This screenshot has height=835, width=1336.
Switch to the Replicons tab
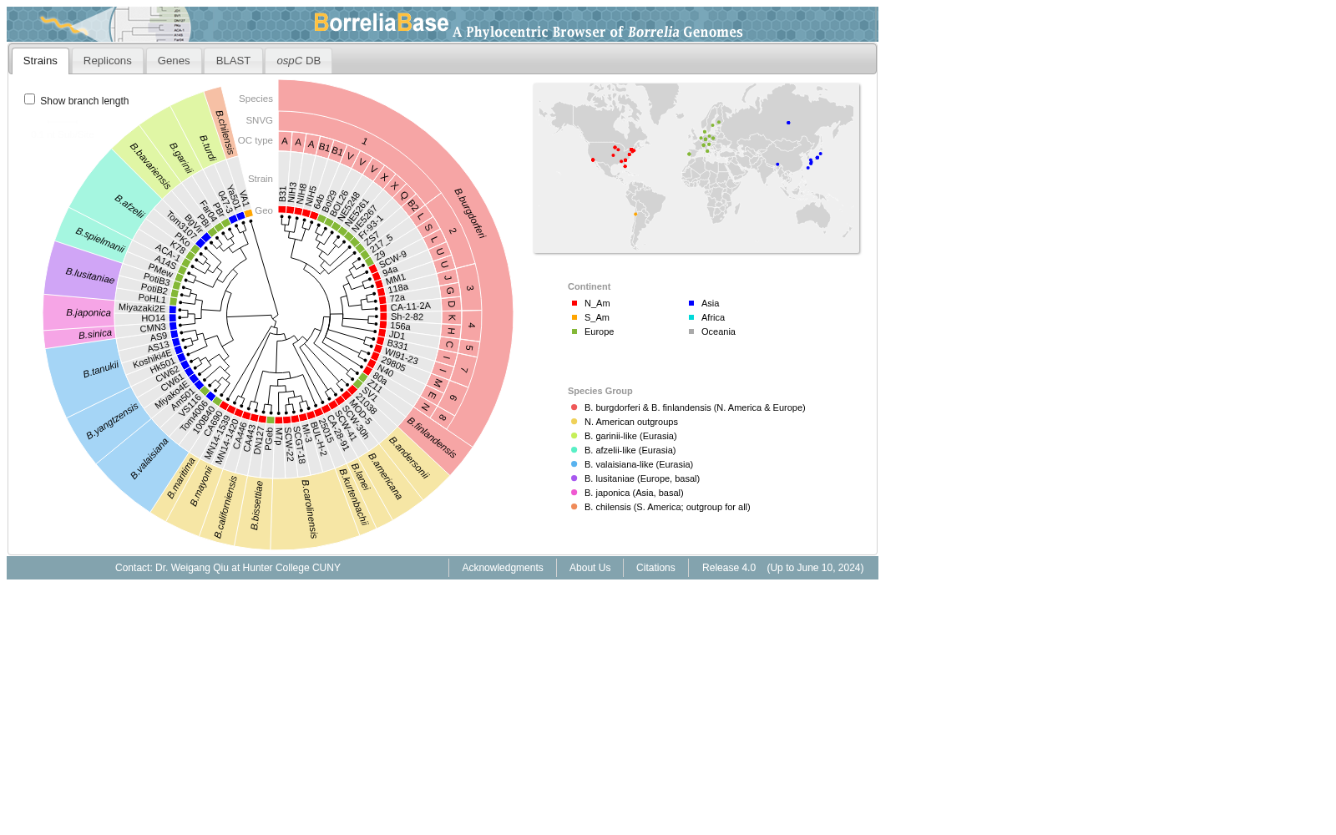tap(108, 61)
